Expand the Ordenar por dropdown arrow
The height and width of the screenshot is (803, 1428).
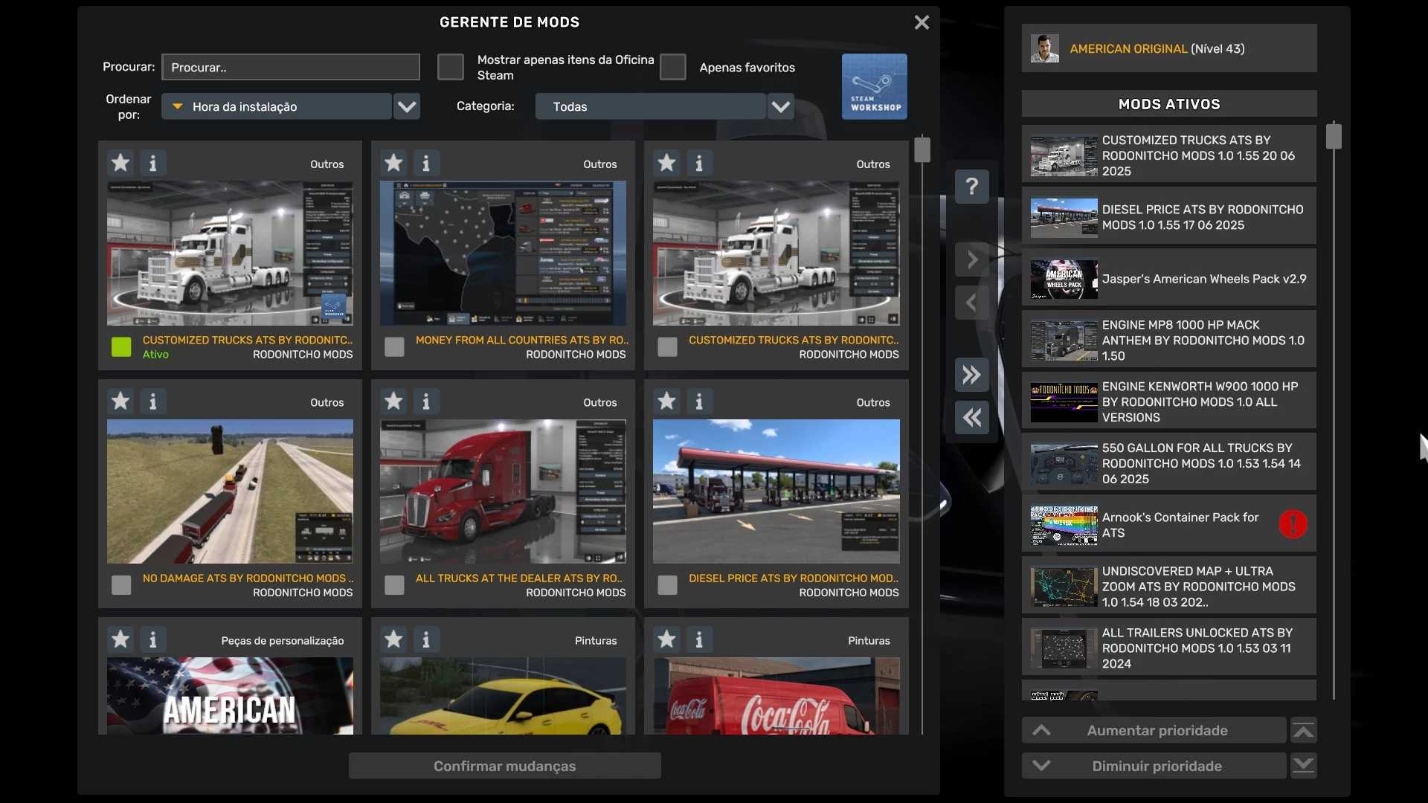[407, 106]
